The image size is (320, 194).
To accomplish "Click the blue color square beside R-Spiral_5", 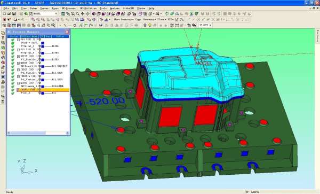I will 43,53.
